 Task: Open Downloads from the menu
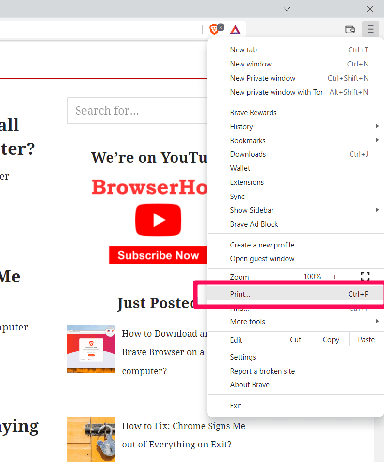pos(295,154)
